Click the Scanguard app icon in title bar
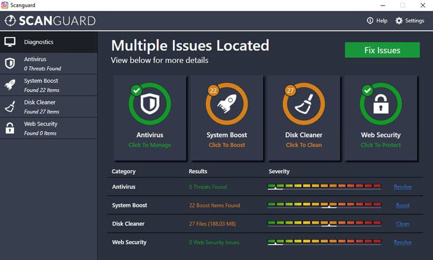Viewport: 433px width, 260px height. coord(5,5)
